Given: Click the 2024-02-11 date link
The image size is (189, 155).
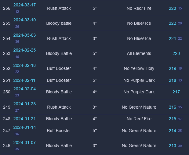Looking at the screenshot, I should (24, 80).
